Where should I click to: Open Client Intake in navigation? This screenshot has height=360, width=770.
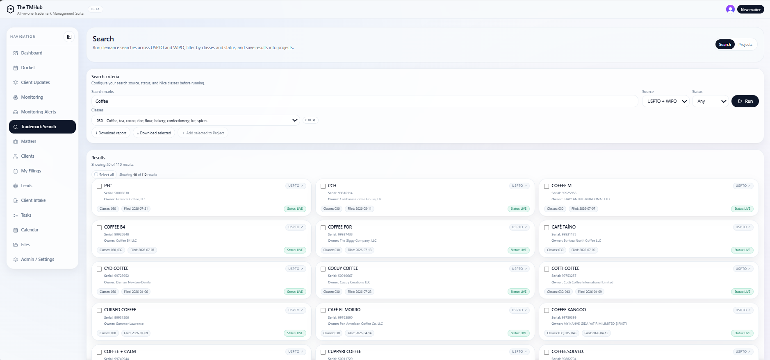coord(42,201)
